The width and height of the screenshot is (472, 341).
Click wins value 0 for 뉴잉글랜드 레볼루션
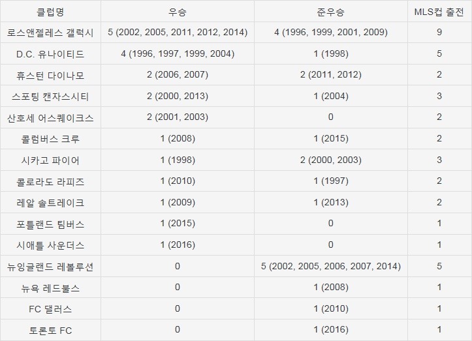tap(178, 266)
